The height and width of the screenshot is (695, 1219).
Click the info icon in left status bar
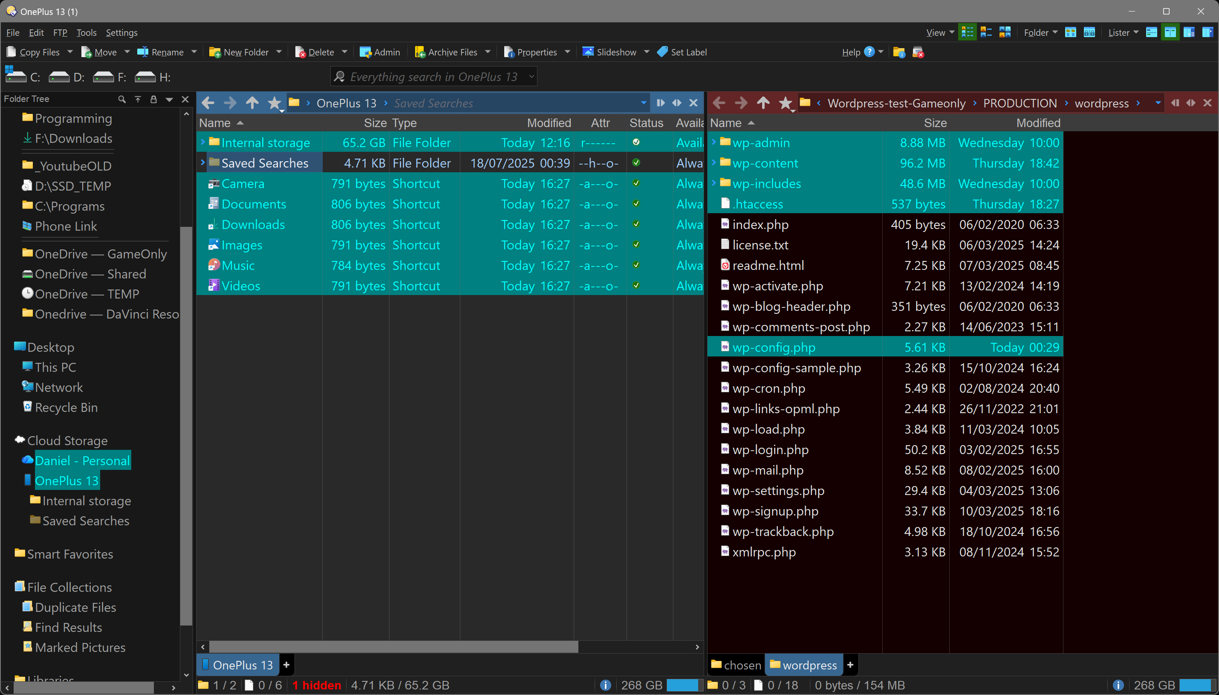605,685
